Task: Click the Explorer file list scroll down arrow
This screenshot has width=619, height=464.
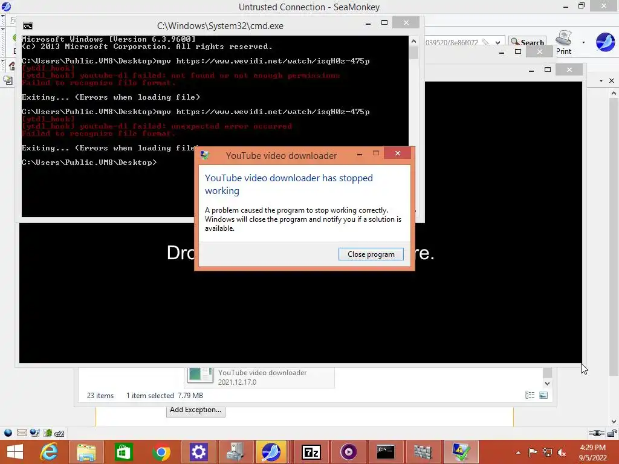Action: tap(547, 383)
